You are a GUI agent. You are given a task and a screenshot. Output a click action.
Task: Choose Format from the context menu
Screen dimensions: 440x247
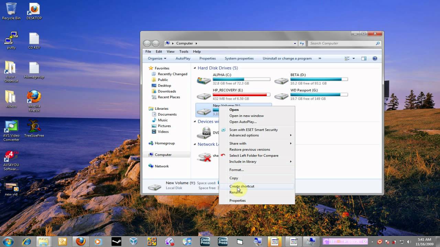coord(236,169)
